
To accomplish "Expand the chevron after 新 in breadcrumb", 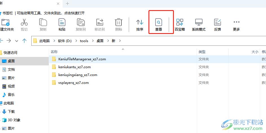I will click(x=120, y=41).
